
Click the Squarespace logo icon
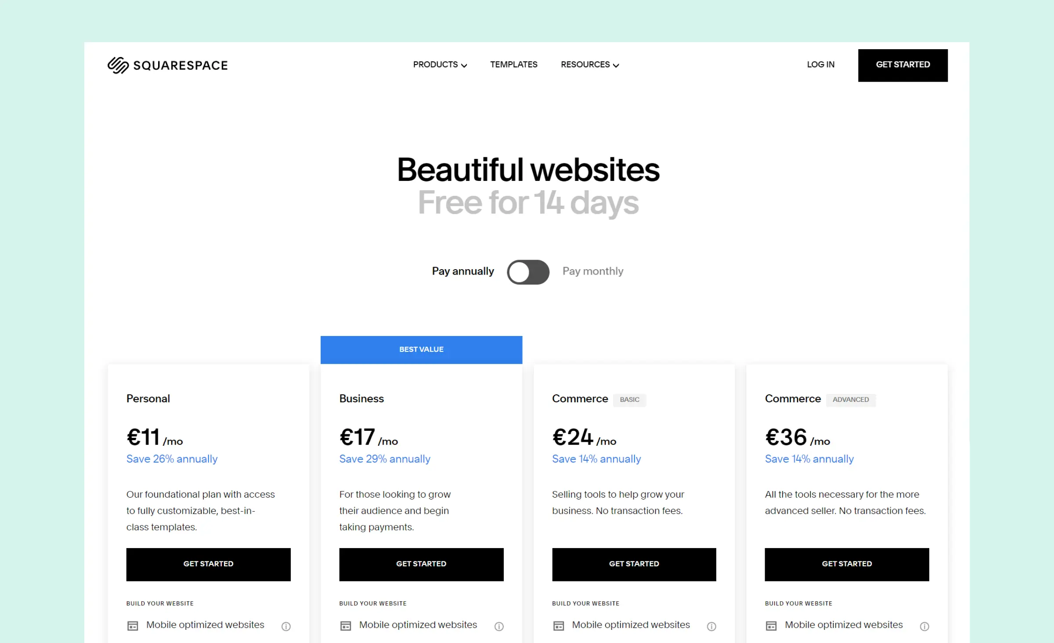(117, 65)
